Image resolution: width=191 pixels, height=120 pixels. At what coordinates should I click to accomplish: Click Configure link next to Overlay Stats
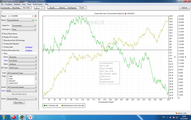point(29,47)
